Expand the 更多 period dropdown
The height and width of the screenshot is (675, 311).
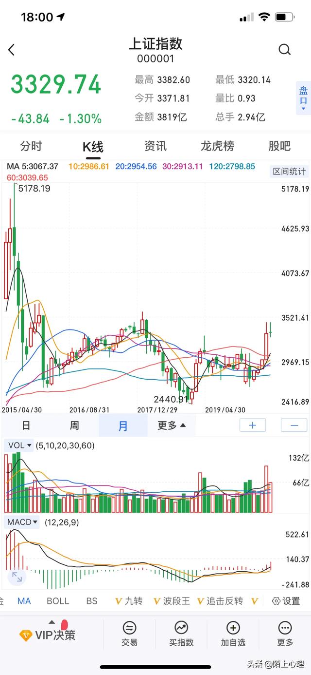[x=172, y=425]
